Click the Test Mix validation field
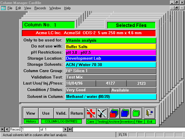 (x=111, y=77)
